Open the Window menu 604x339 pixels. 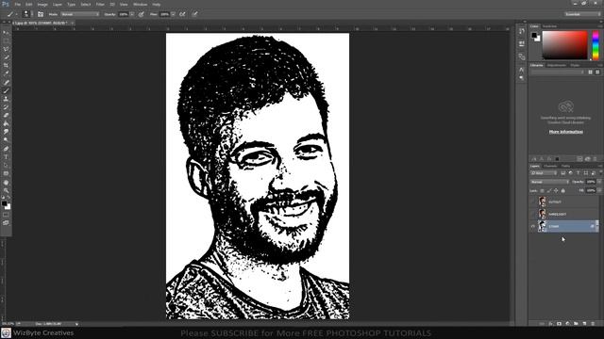[x=141, y=4]
